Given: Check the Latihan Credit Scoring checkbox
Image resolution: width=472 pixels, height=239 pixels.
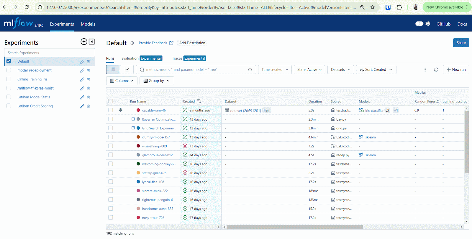Looking at the screenshot, I should (9, 106).
